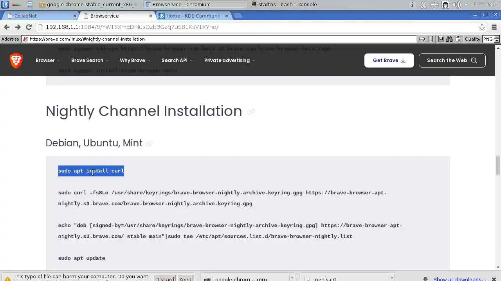Open a new tab
Viewport: 501px width, 281px height.
[x=238, y=16]
